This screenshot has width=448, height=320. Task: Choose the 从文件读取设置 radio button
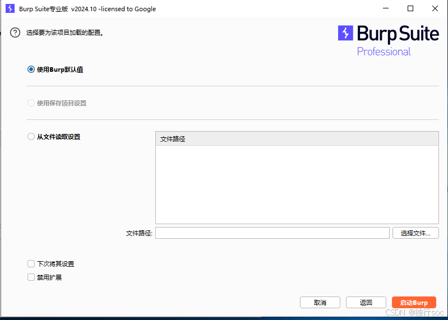(31, 137)
